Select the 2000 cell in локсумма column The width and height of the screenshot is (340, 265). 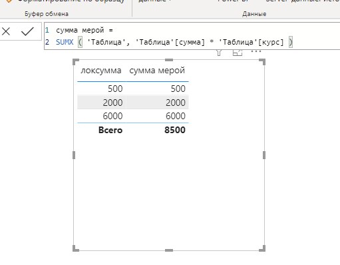112,103
